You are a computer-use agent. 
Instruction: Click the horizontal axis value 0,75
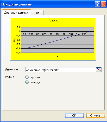58,34
